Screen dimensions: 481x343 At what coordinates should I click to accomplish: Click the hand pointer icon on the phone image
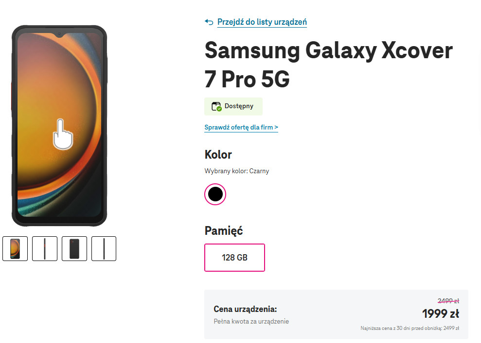click(x=62, y=134)
